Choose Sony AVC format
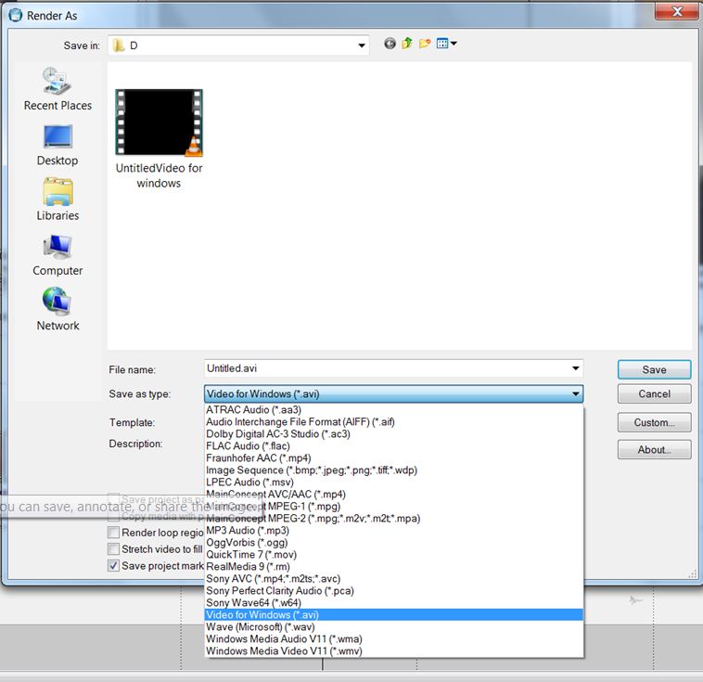 (394, 579)
